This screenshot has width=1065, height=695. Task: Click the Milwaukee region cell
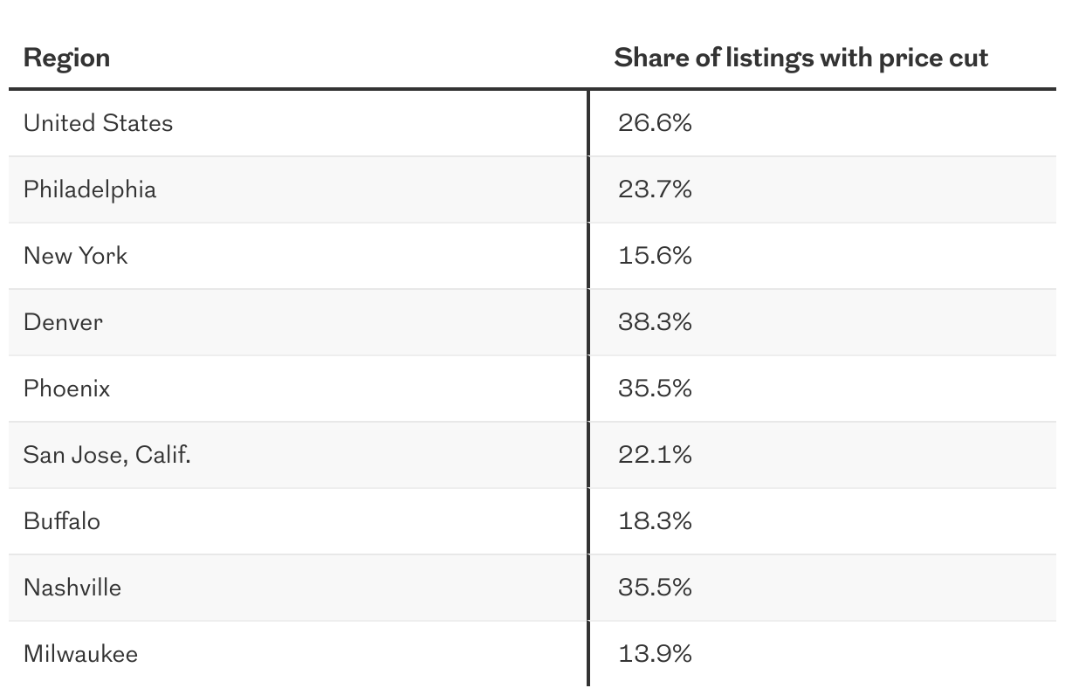pos(80,654)
